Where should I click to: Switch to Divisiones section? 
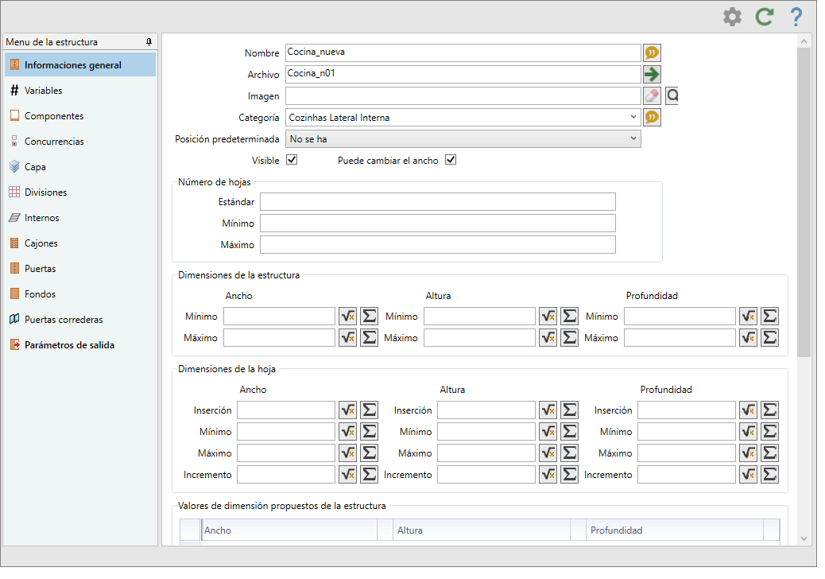[x=80, y=192]
